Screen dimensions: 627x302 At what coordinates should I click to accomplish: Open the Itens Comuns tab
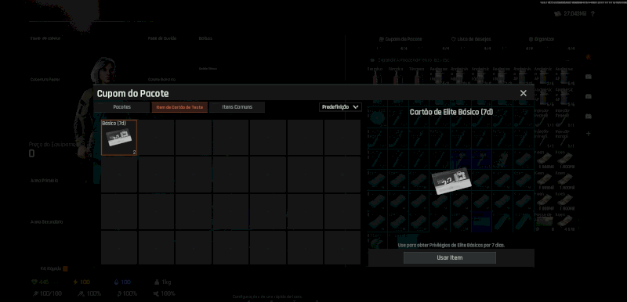[x=237, y=107]
